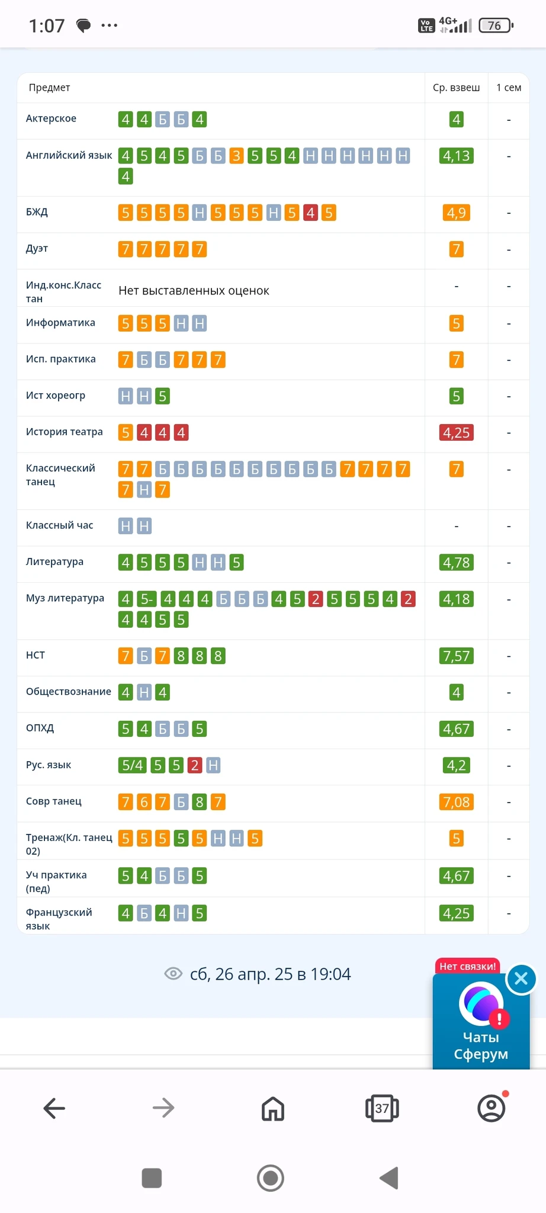Tap the 4,25 average for История театра

[456, 432]
